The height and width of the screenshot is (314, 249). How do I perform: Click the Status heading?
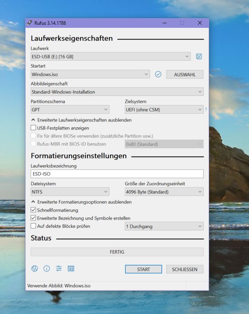[x=41, y=238]
